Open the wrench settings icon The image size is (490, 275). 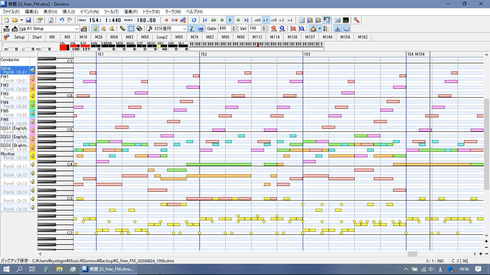pyautogui.click(x=356, y=20)
